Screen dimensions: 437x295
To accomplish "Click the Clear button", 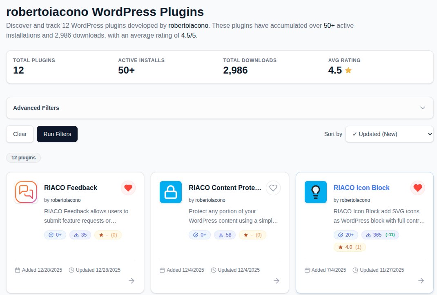I will [20, 134].
